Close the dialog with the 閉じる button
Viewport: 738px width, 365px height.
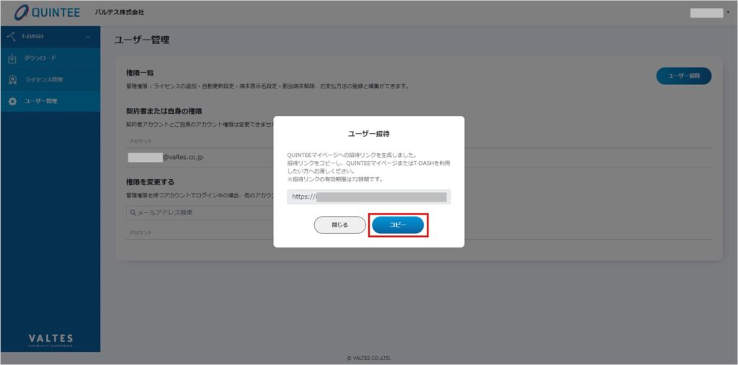tap(339, 225)
